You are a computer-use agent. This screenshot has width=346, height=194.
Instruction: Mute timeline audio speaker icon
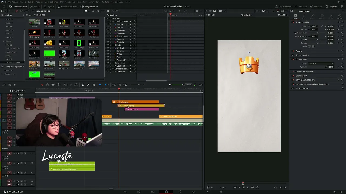pyautogui.click(x=170, y=85)
